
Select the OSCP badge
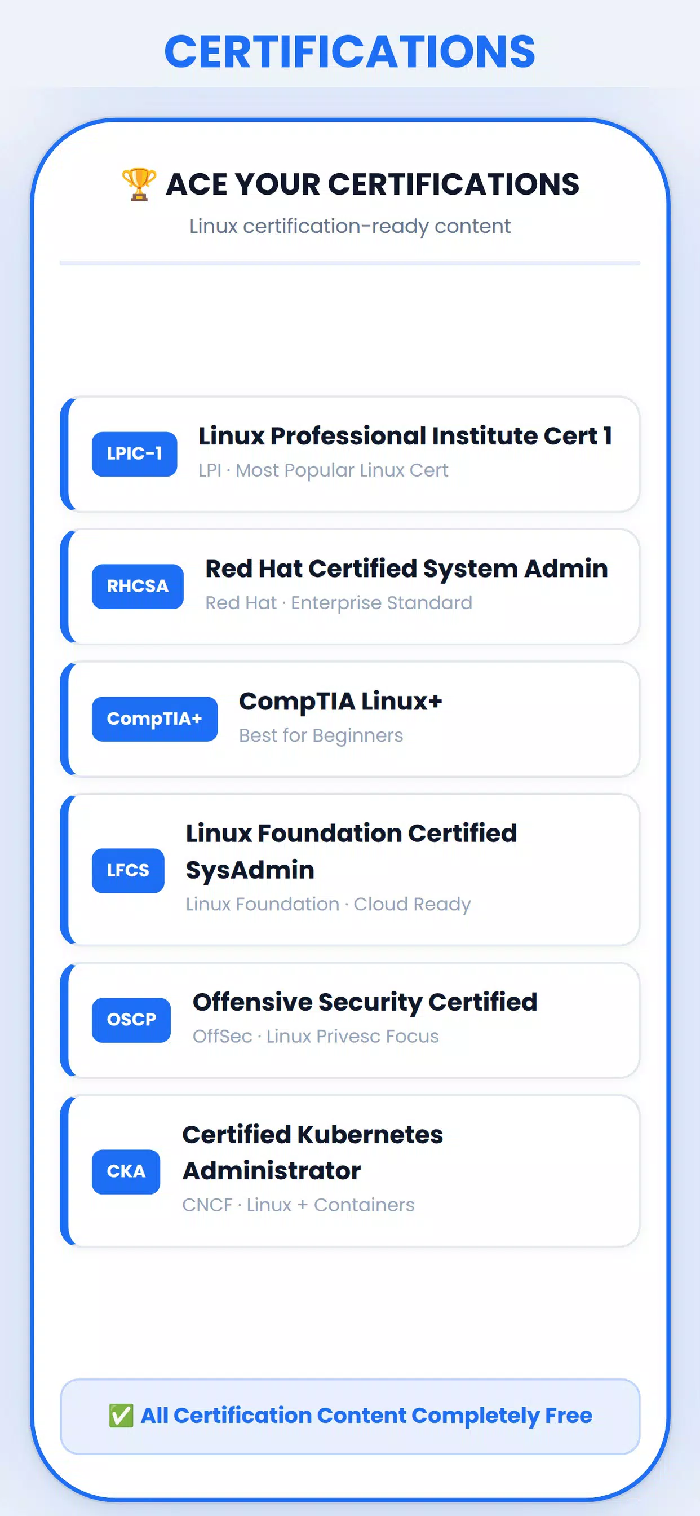(x=131, y=1020)
